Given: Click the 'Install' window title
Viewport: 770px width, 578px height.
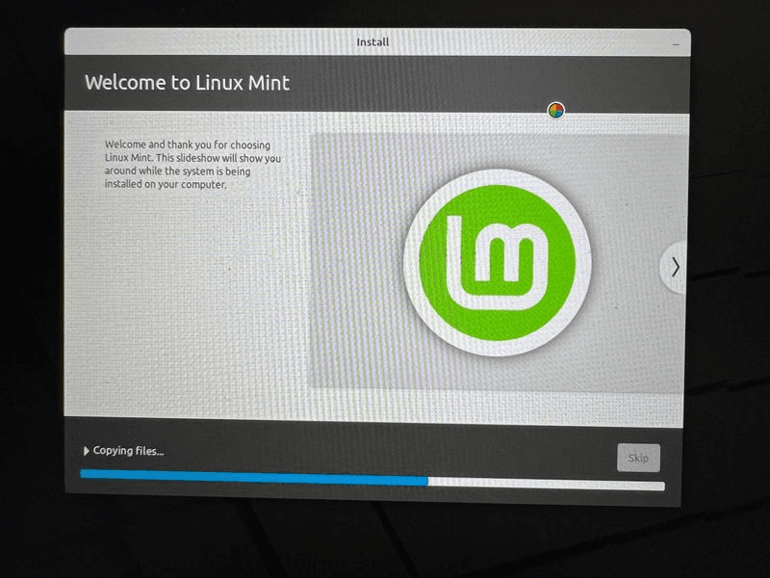Looking at the screenshot, I should [372, 42].
